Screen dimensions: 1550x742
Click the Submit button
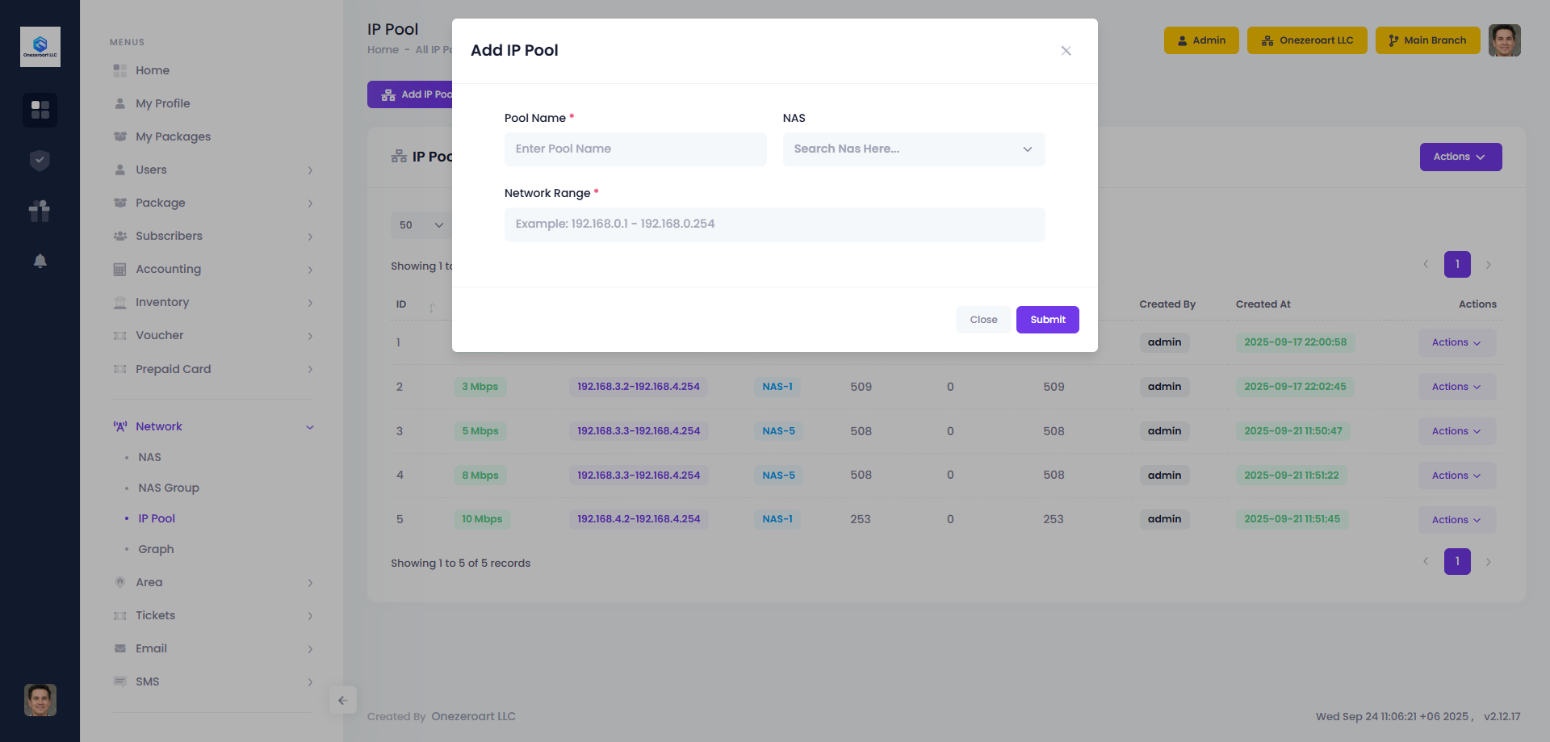pos(1047,320)
